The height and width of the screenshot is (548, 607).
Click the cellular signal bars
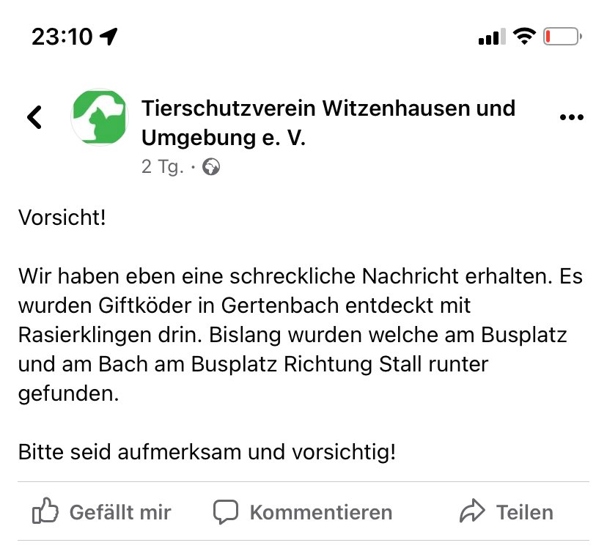coord(492,36)
